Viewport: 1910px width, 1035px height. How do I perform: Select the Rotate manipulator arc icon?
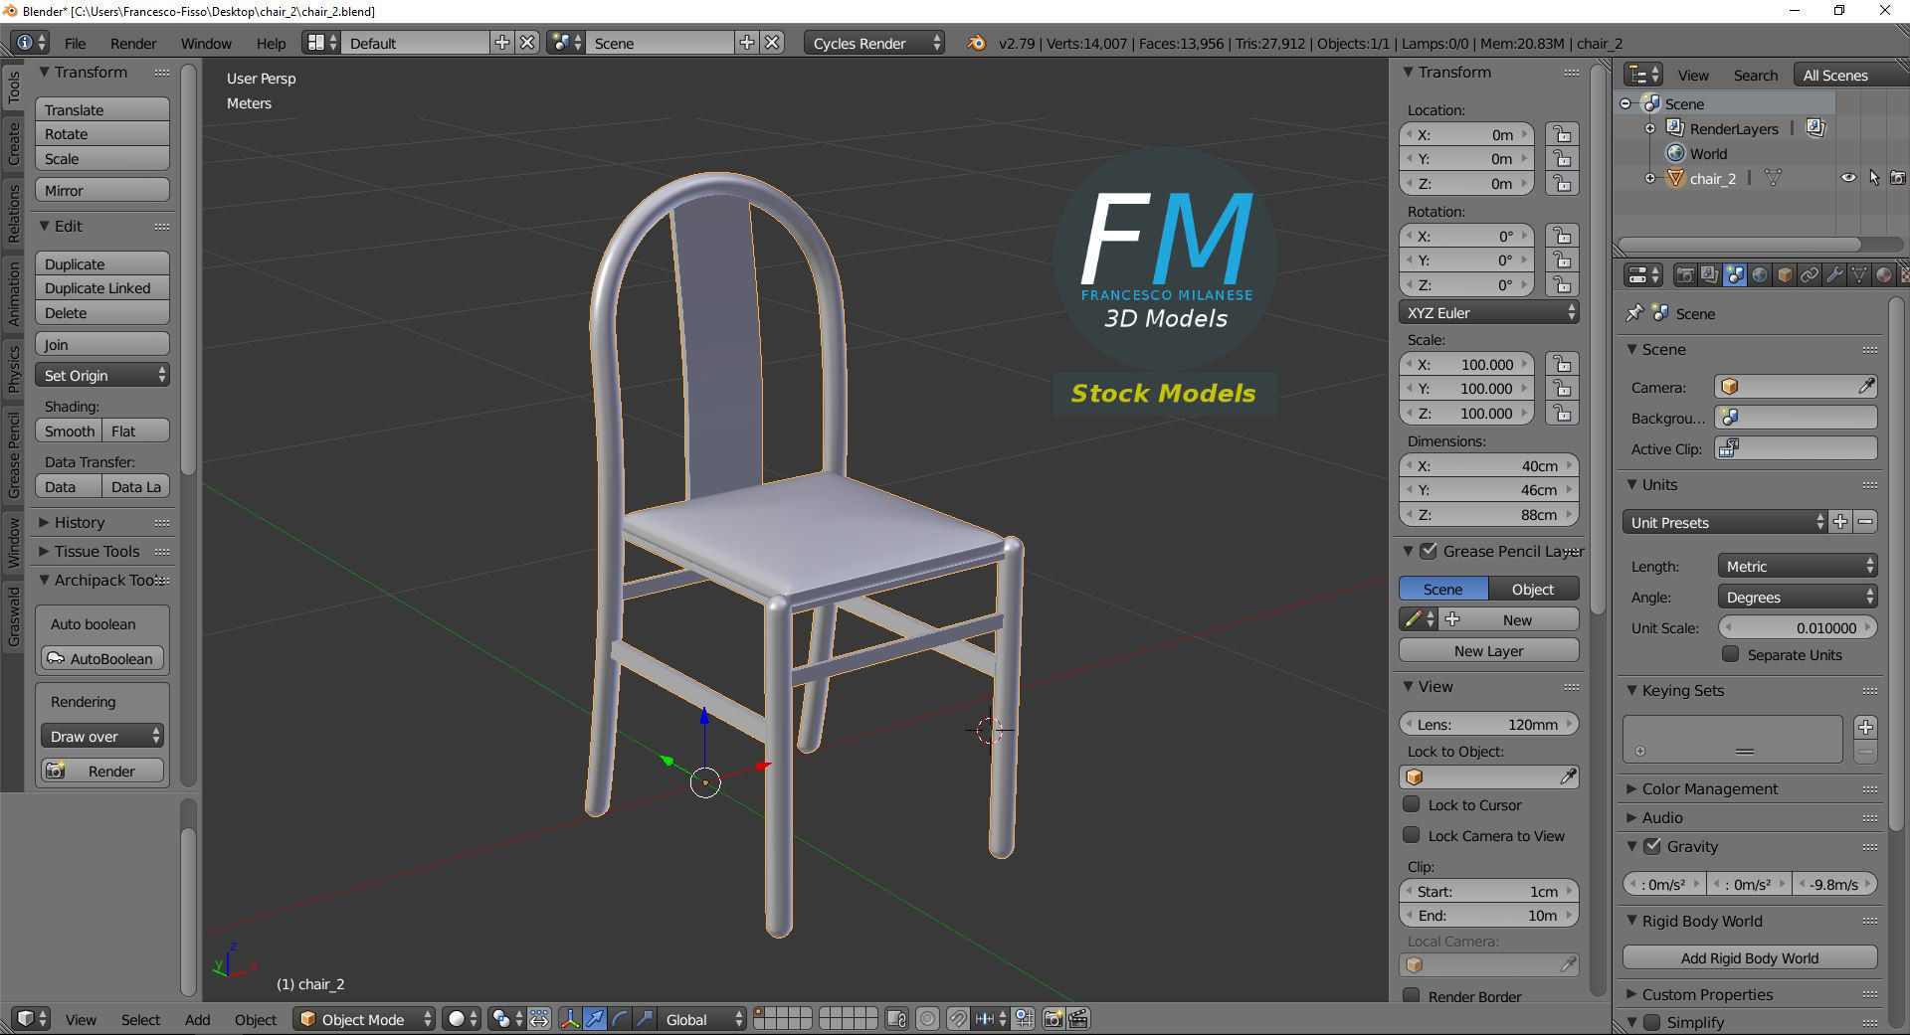coord(620,1019)
